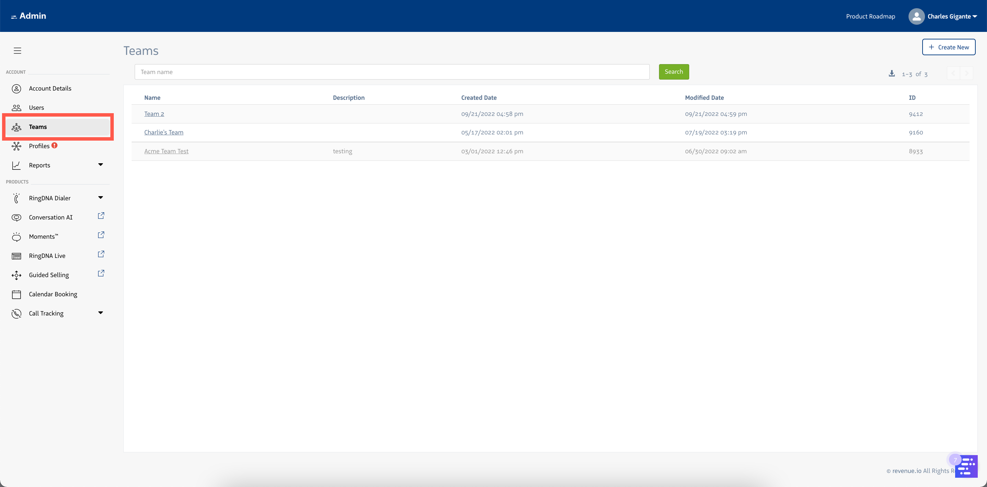Viewport: 987px width, 487px height.
Task: Click the download export icon
Action: (892, 74)
